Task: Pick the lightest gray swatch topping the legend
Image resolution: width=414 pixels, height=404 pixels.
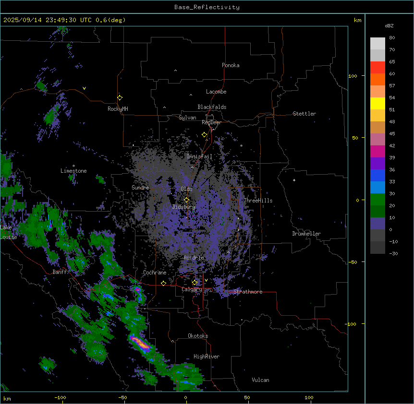Action: [377, 44]
